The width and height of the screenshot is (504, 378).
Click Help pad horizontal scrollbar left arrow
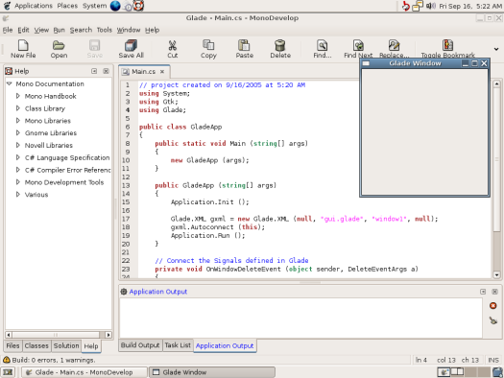pos(9,335)
